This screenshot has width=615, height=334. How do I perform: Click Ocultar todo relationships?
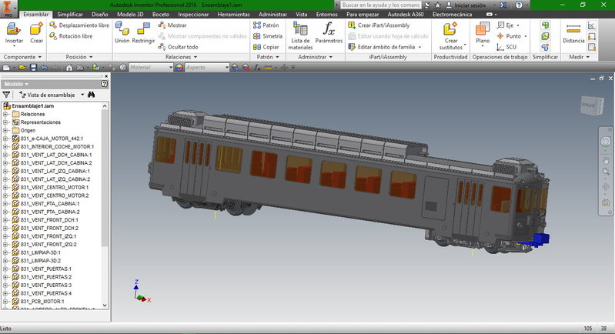tap(179, 47)
